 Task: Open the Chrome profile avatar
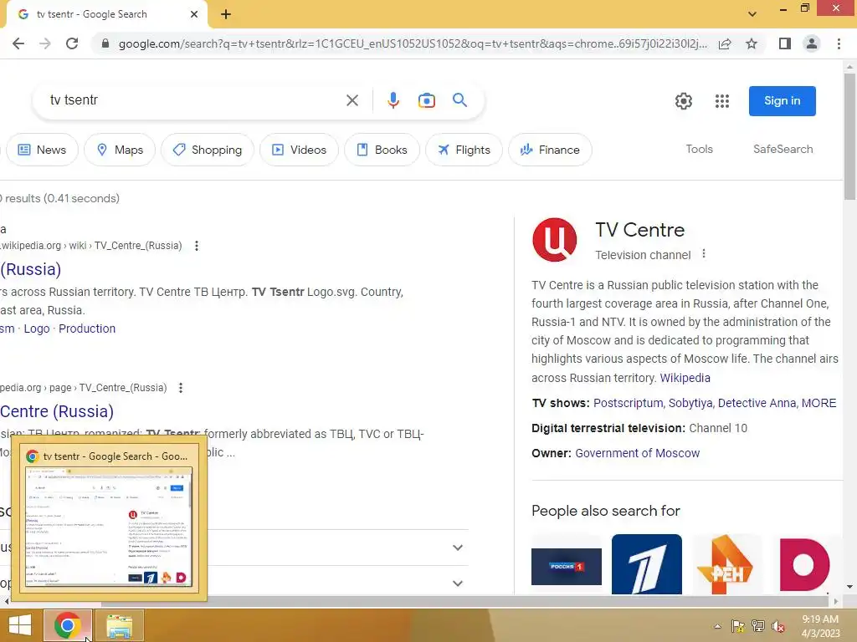click(x=812, y=43)
